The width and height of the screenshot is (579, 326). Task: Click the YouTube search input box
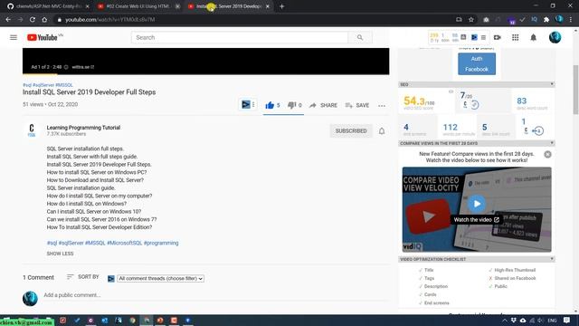239,37
